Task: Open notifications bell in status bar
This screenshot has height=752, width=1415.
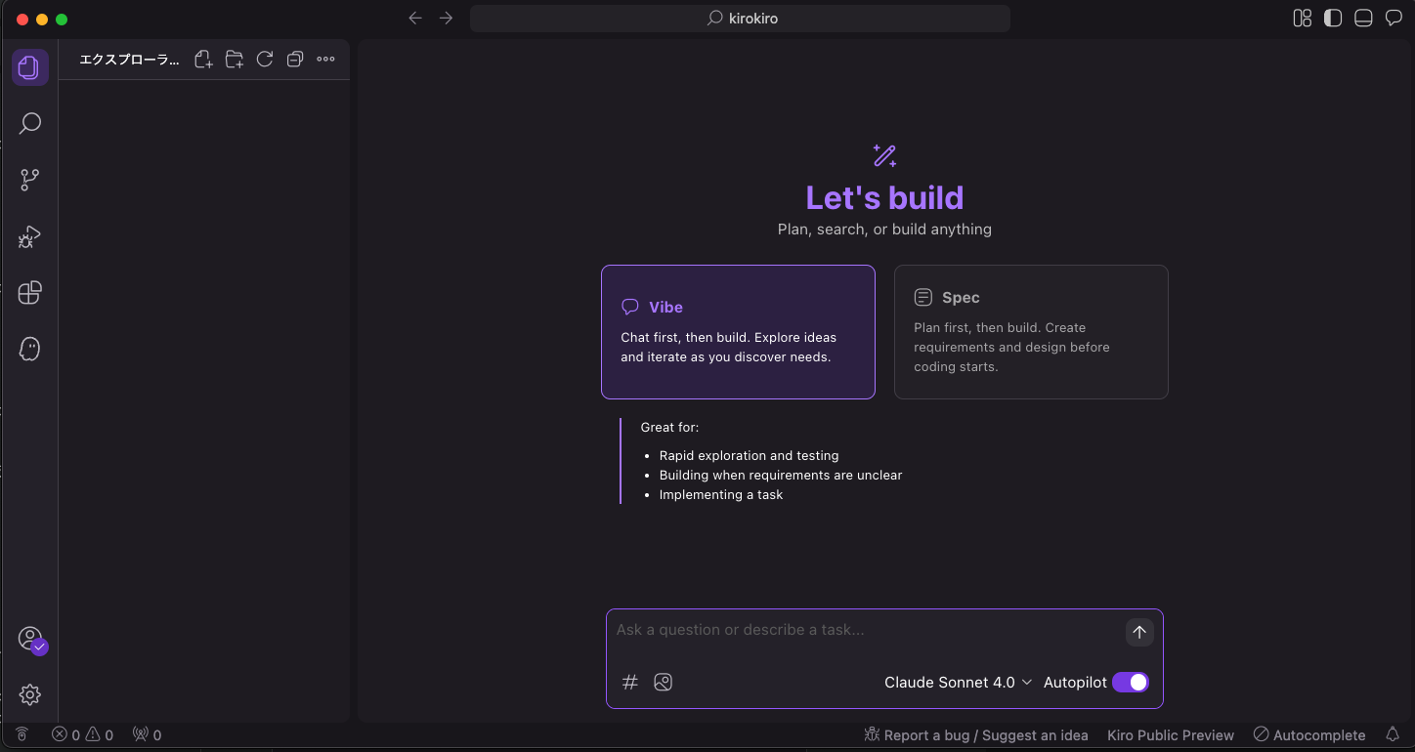Action: tap(1393, 734)
